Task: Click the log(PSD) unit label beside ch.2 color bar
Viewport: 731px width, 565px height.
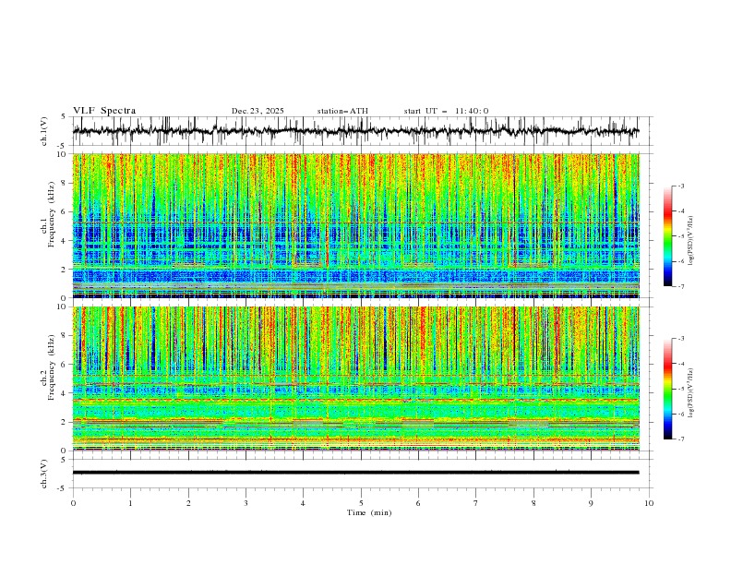Action: 691,392
